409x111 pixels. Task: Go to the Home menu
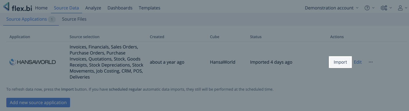coord(41,8)
